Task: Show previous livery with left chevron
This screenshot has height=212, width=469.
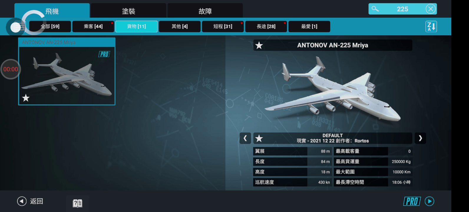Action: click(245, 138)
